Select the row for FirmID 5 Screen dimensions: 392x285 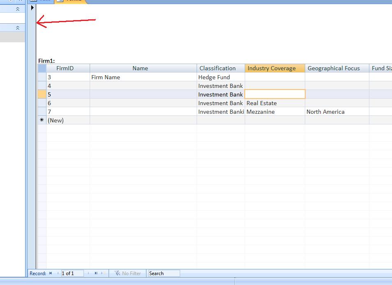pyautogui.click(x=42, y=94)
